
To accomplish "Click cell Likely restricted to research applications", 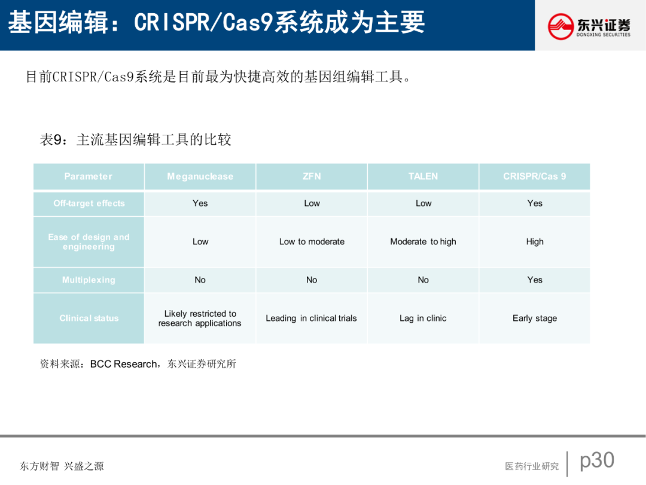I will point(200,319).
